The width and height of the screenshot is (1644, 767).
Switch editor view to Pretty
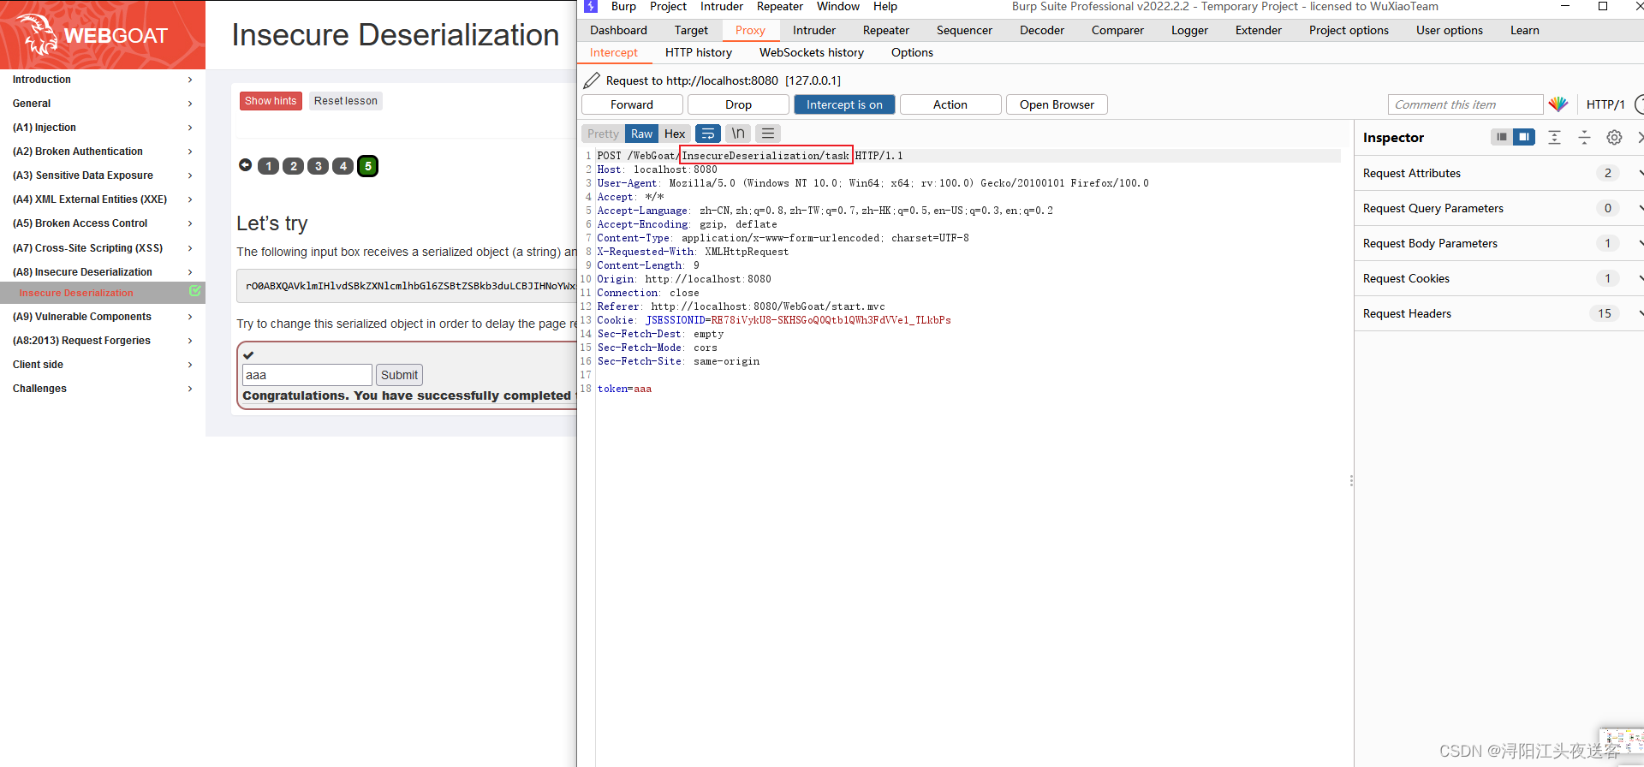(x=603, y=134)
